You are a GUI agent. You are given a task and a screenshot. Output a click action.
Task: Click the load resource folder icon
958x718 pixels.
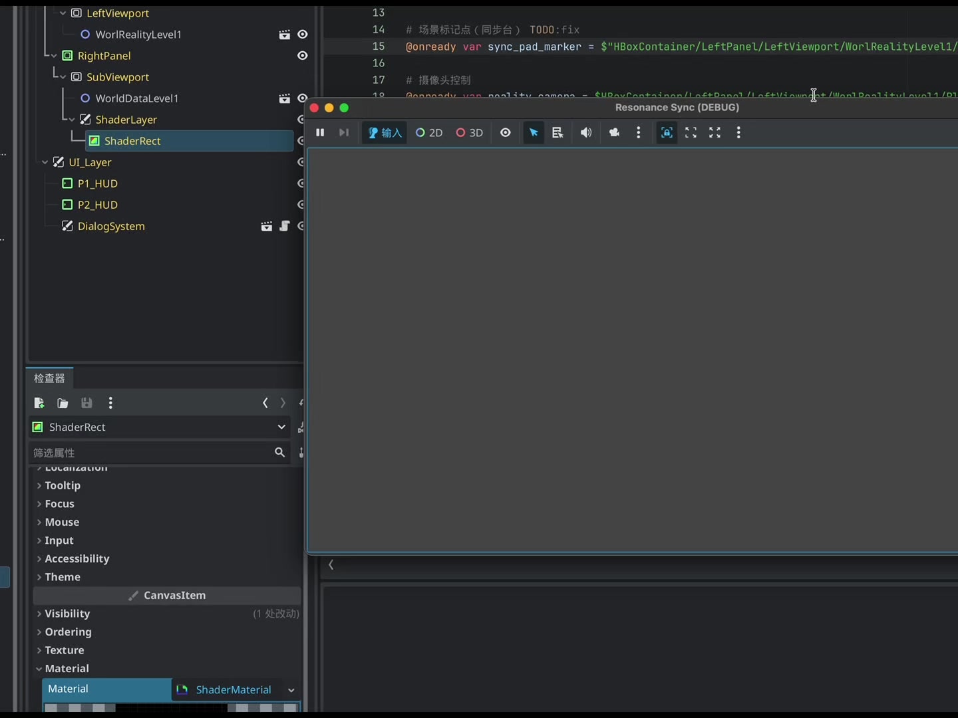(x=63, y=403)
